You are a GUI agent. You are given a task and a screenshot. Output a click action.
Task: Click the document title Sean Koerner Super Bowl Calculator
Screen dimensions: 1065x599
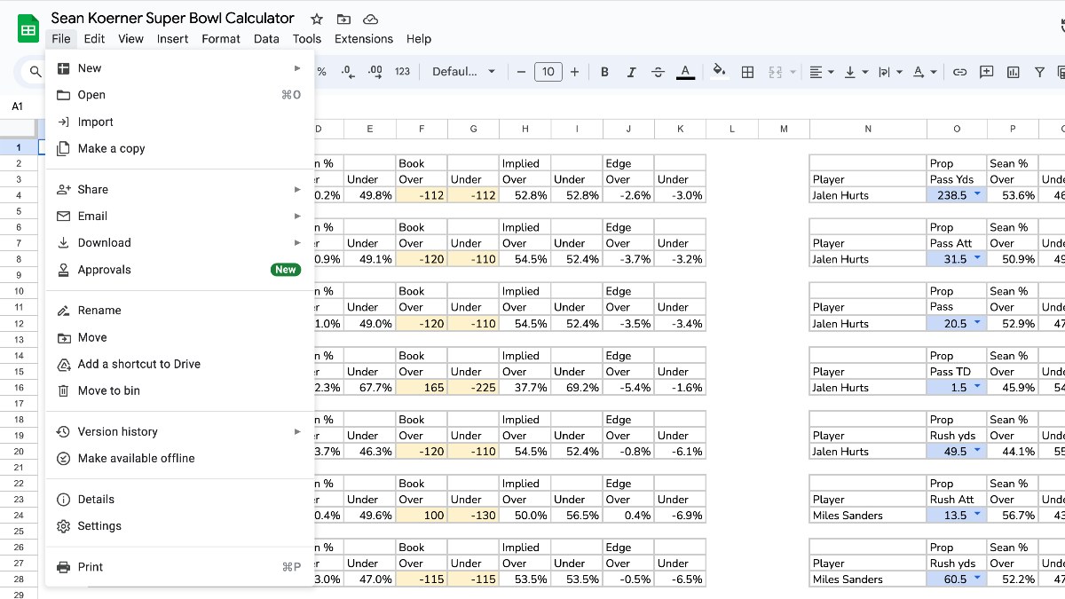[x=172, y=18]
